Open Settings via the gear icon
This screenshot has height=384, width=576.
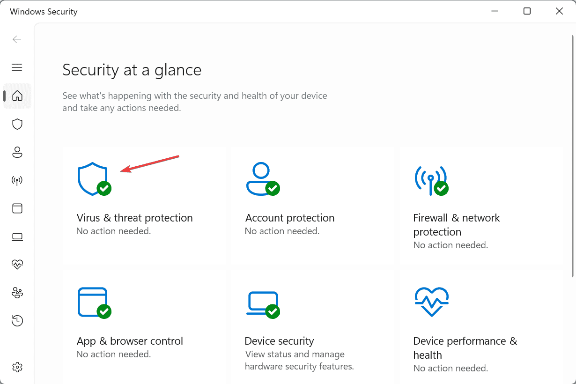pos(17,367)
